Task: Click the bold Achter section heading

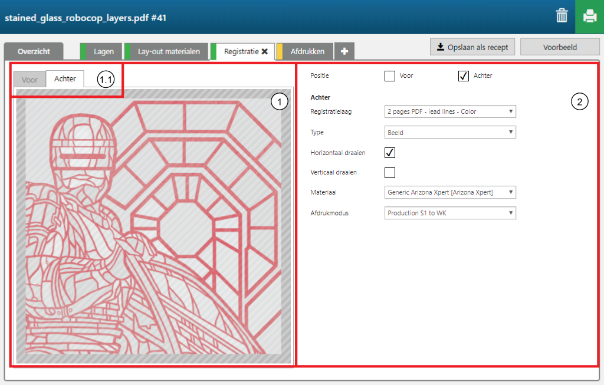Action: (x=320, y=97)
